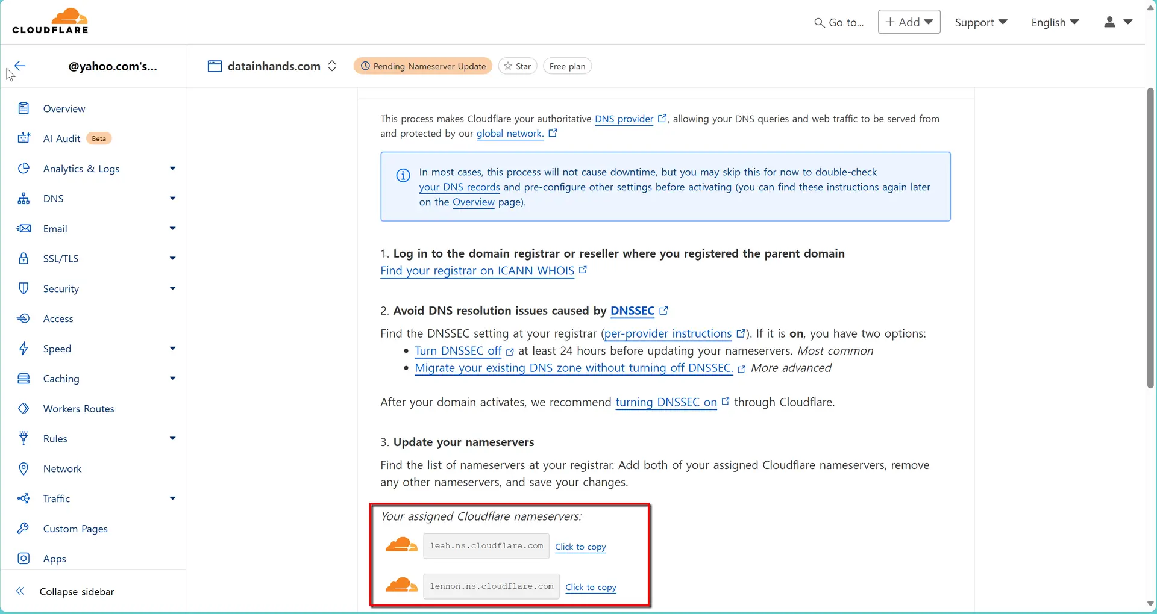Open the SSL/TLS panel
Viewport: 1157px width, 614px height.
(62, 258)
